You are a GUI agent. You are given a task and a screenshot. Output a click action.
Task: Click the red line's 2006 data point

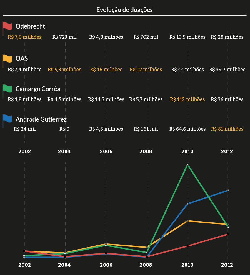[106, 253]
